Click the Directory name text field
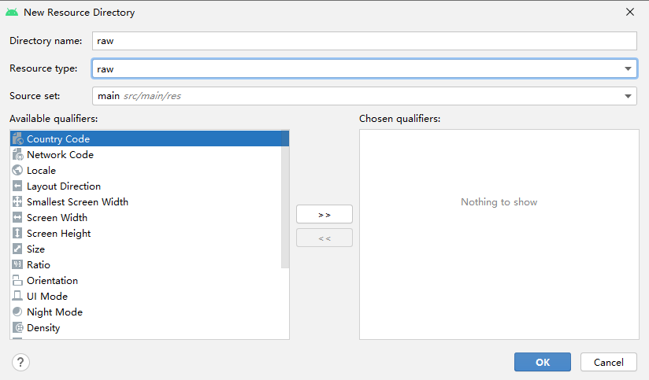Screen dimensions: 649x380 click(364, 41)
